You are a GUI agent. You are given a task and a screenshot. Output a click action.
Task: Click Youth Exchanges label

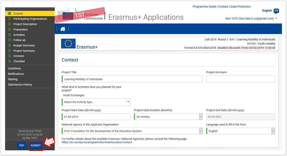click(x=74, y=95)
